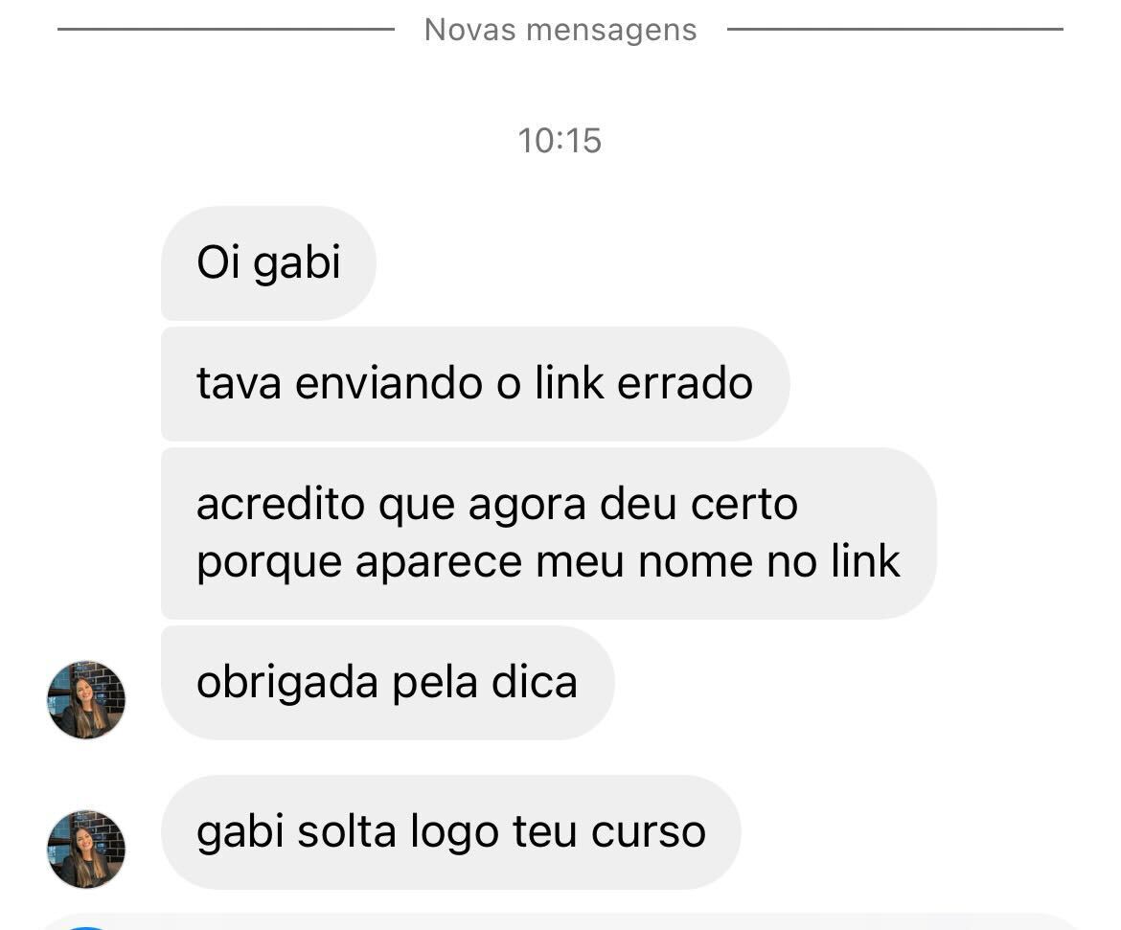The image size is (1121, 930).
Task: Click the word "errado" in second message
Action: pos(685,383)
